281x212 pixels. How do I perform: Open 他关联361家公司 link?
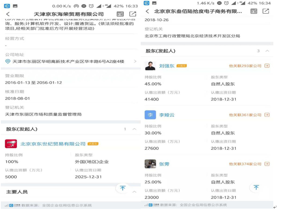click(245, 115)
